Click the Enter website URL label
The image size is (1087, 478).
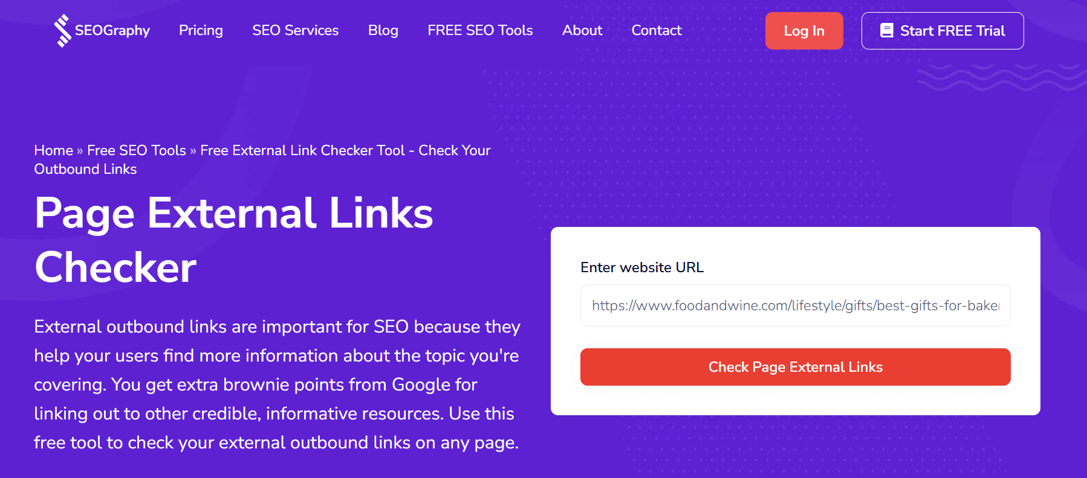pos(641,267)
